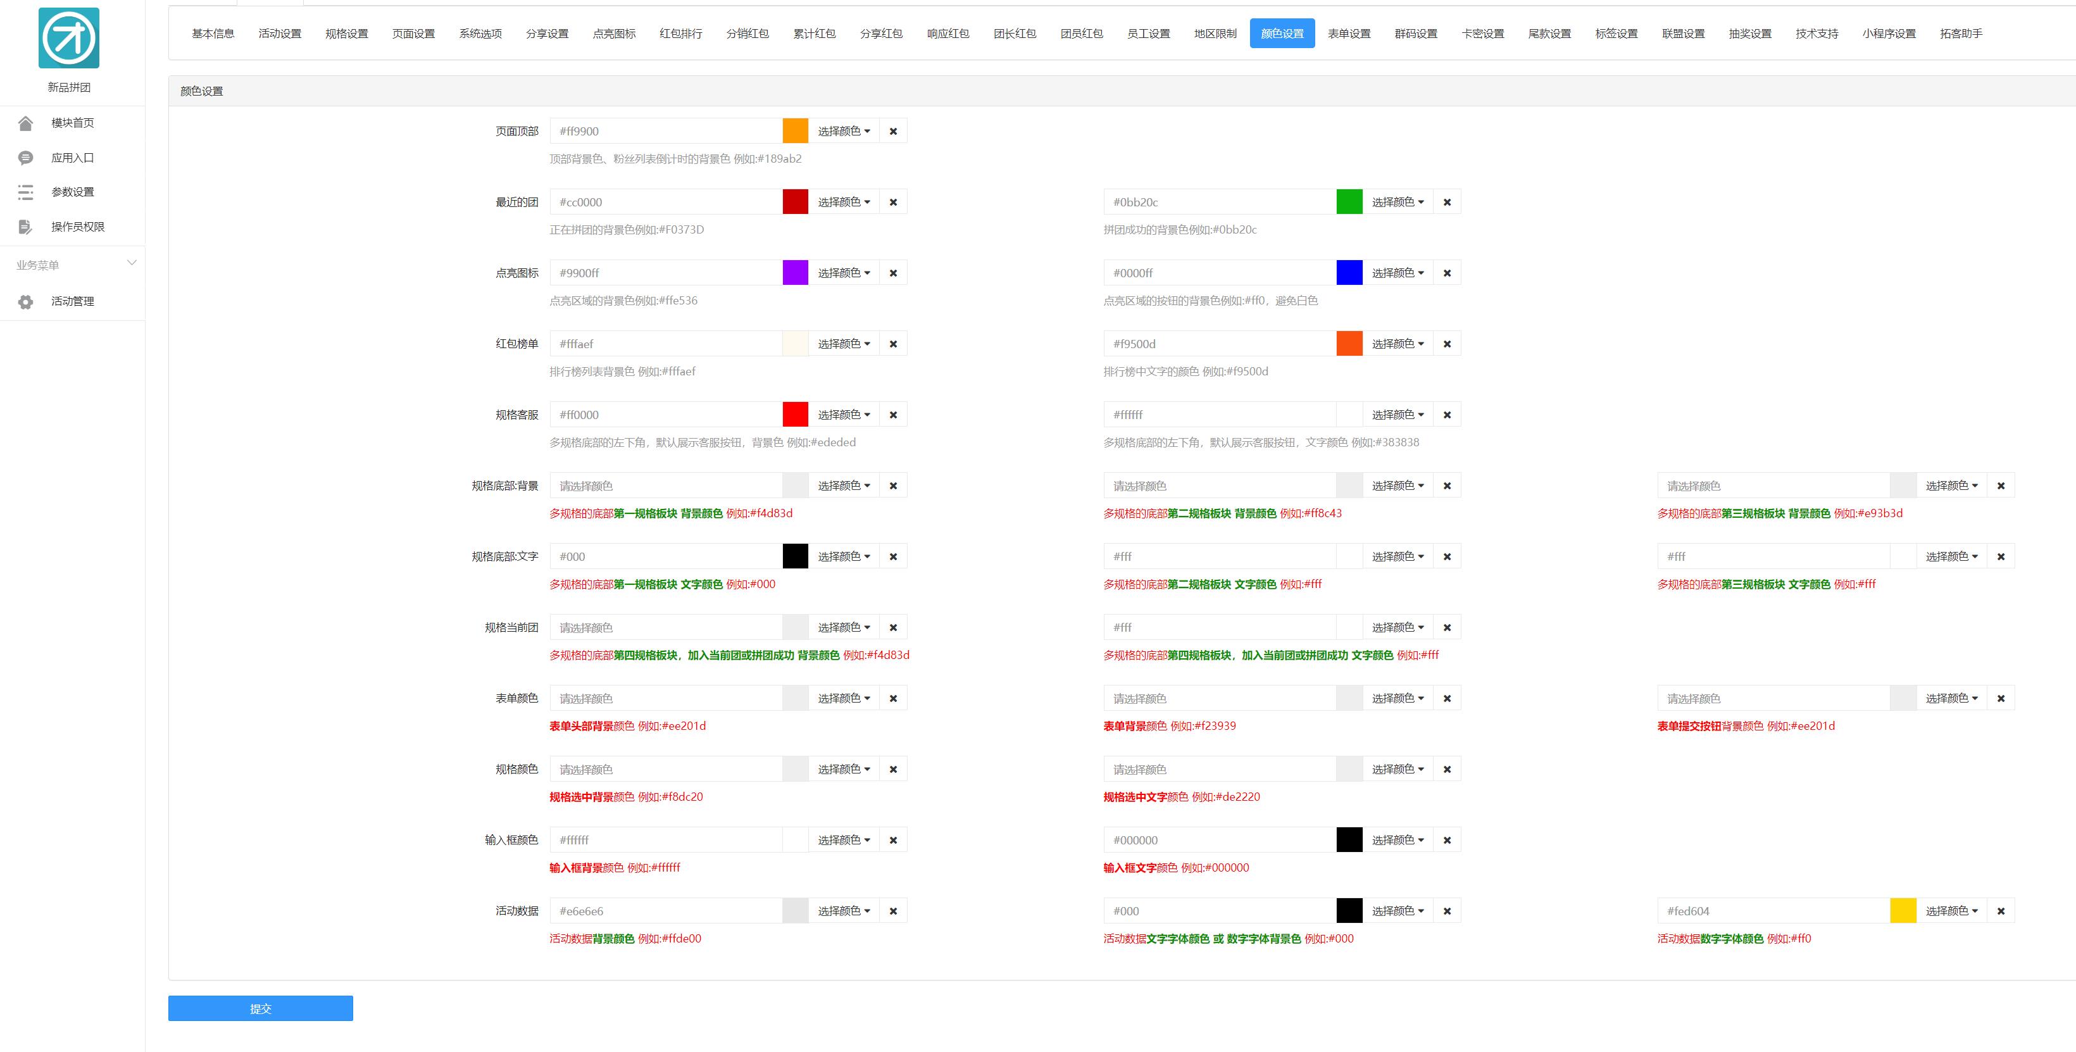The width and height of the screenshot is (2076, 1052).
Task: Clear the 页面顶部 color with the X button
Action: [x=893, y=132]
